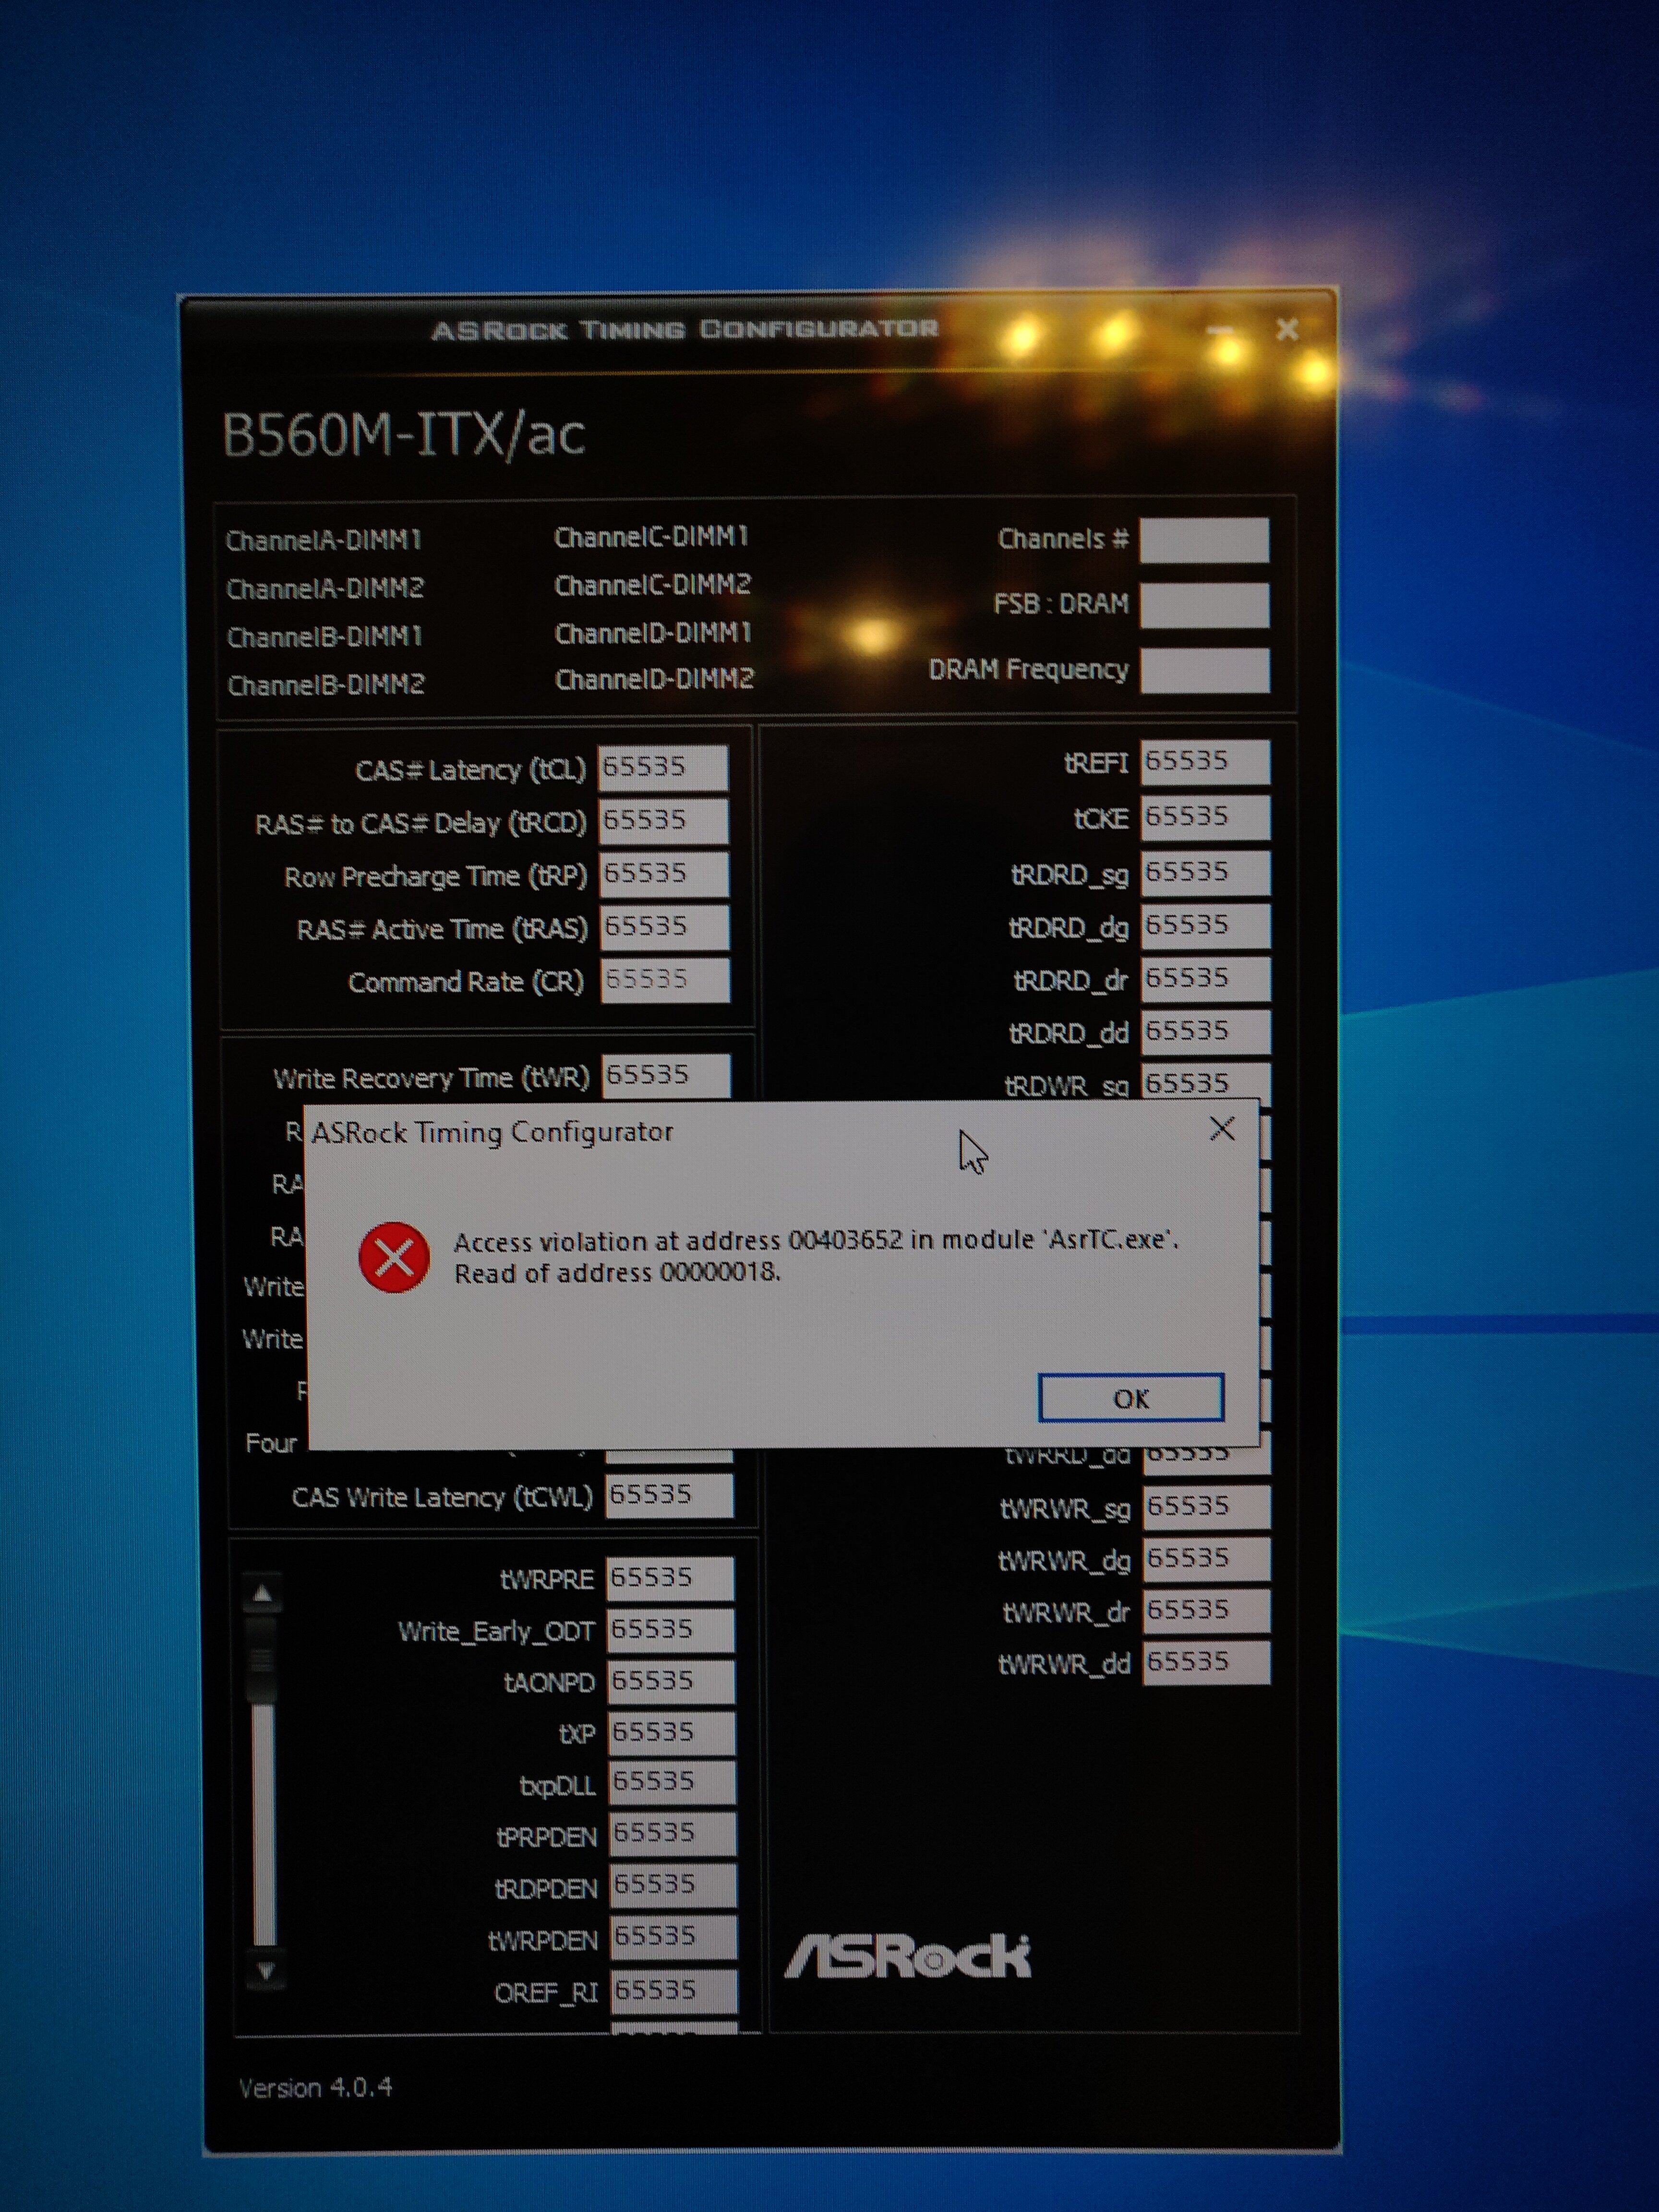
Task: Click the OREF_RI value field
Action: tap(674, 1990)
